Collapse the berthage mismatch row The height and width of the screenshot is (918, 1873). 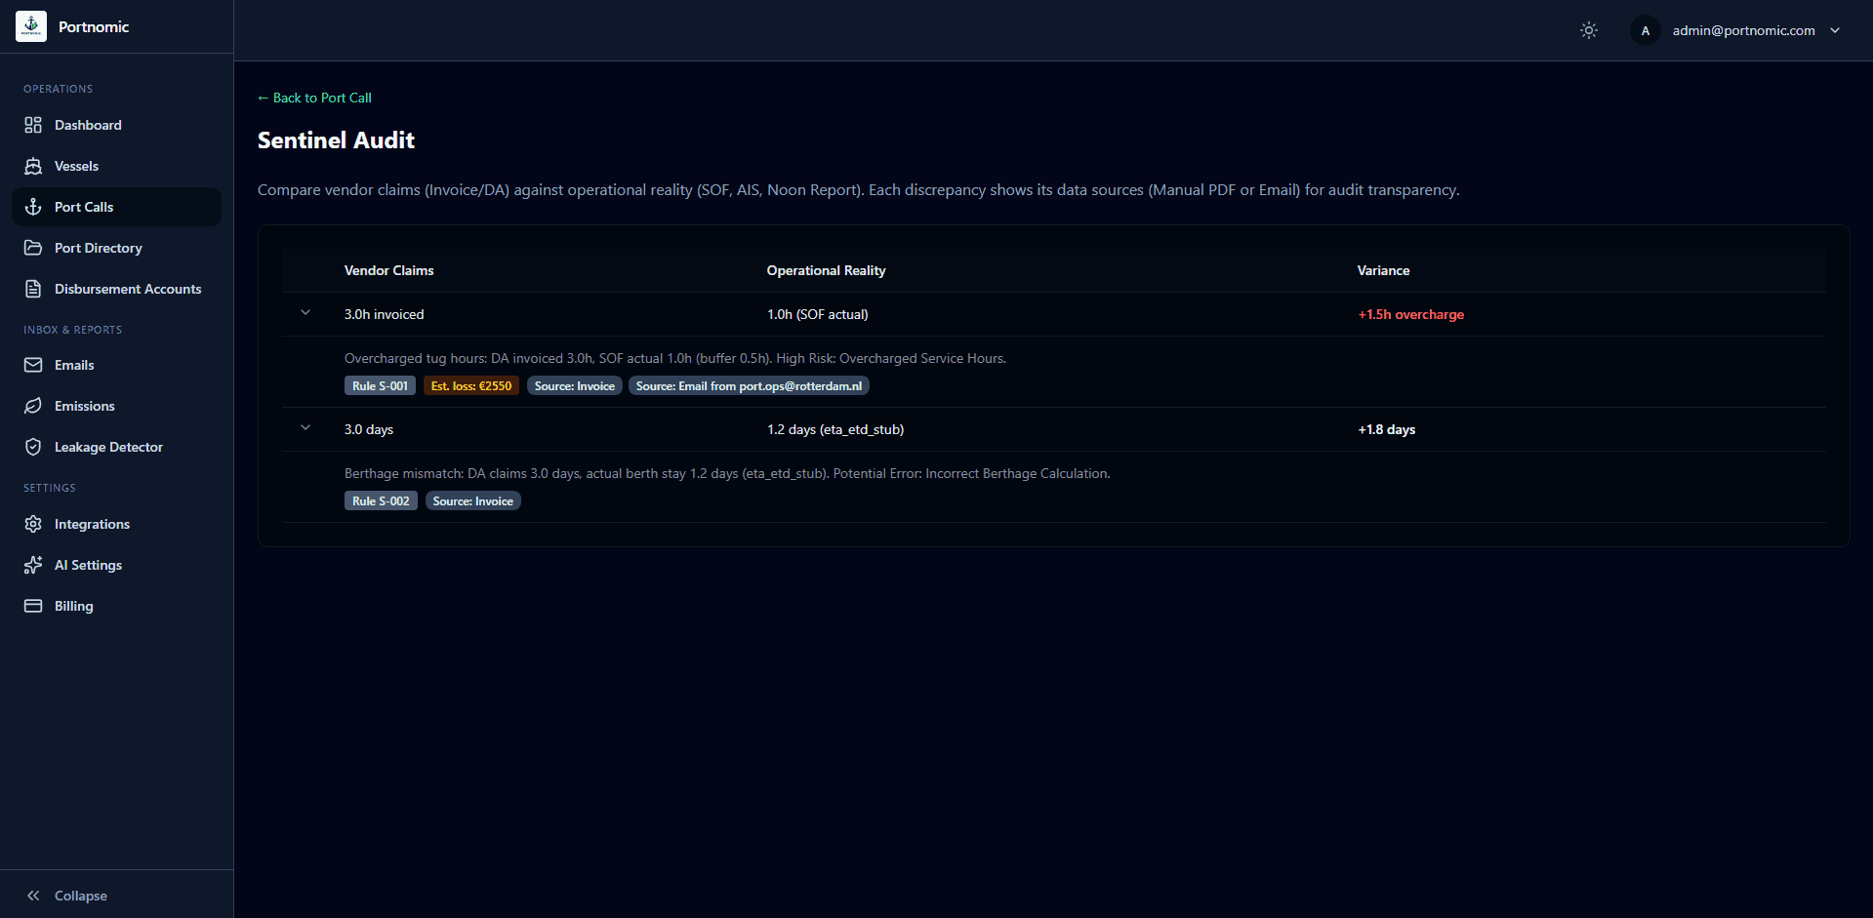tap(305, 427)
